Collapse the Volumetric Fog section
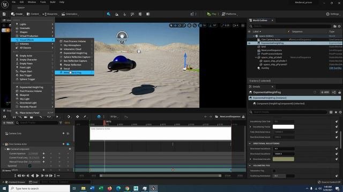Screen dimensions: 343x192 point(250,166)
